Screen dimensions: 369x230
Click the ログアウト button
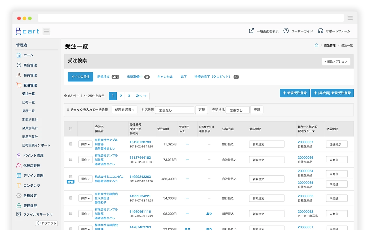click(x=46, y=223)
